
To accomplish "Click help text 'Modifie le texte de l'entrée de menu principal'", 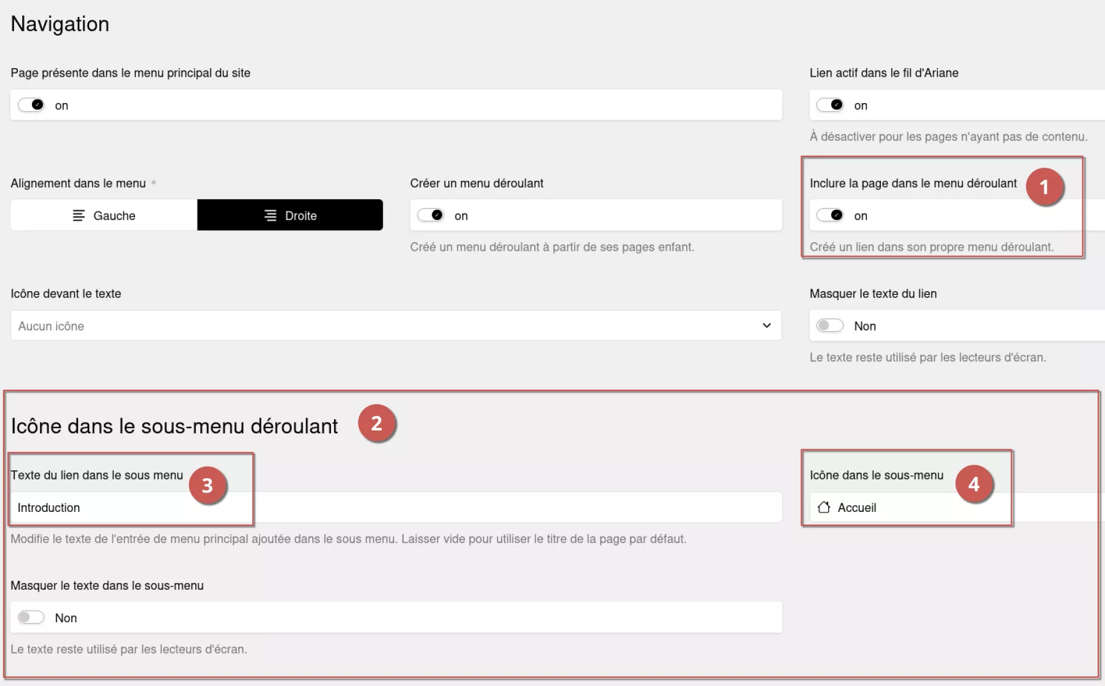I will (x=348, y=539).
